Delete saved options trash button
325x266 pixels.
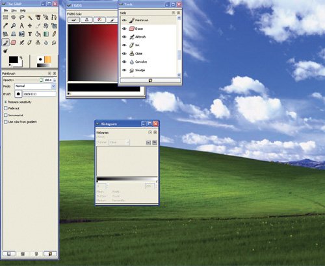tap(36, 254)
